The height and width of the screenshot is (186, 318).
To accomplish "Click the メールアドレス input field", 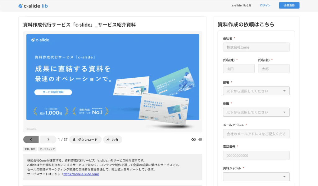I will pos(256,134).
